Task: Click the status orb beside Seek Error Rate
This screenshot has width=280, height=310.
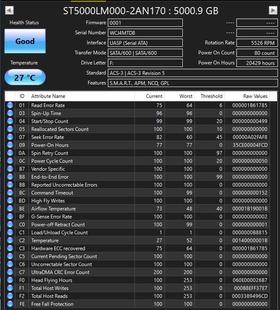Action: (x=10, y=137)
